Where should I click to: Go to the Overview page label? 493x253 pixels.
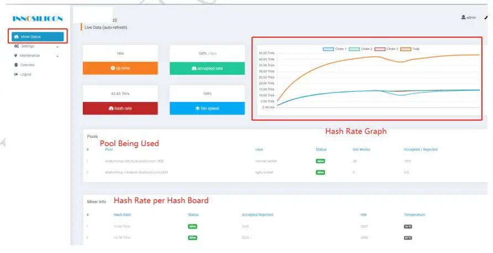27,65
